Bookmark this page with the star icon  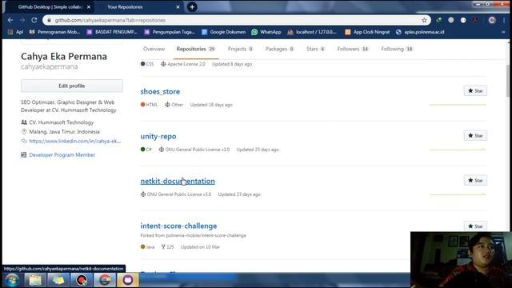pos(424,20)
